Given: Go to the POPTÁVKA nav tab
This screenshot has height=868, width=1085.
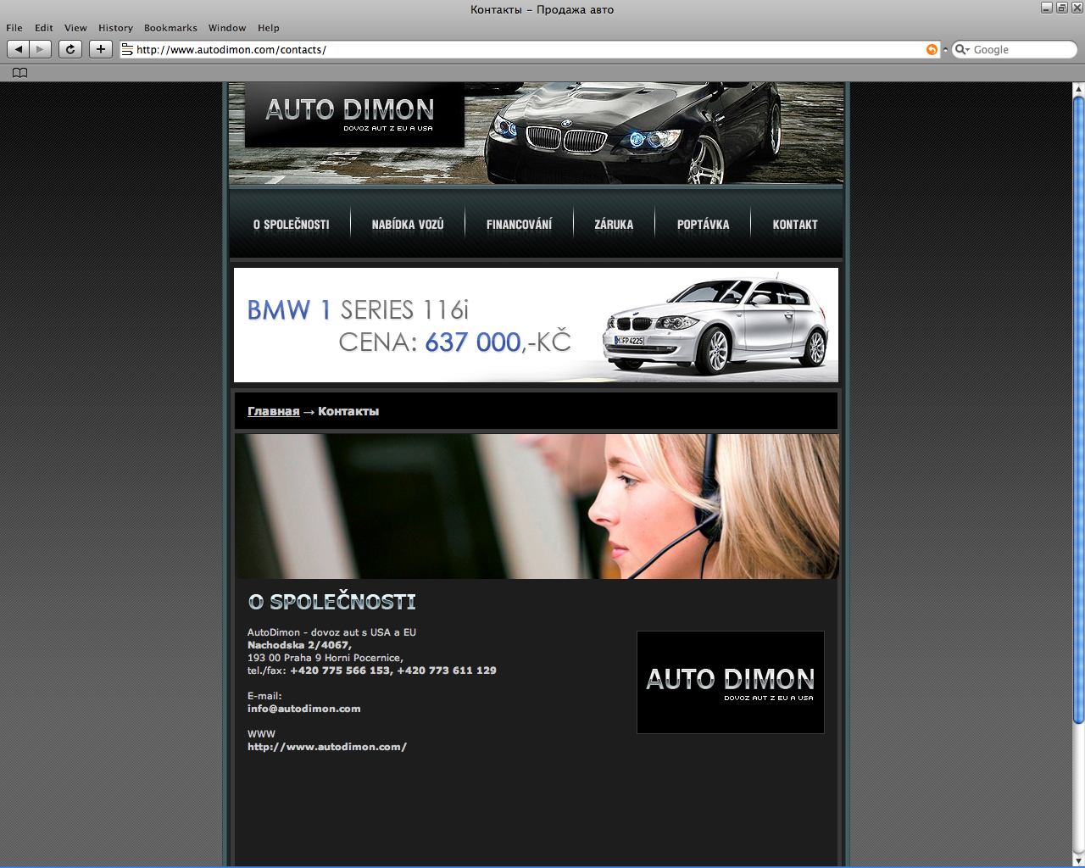Looking at the screenshot, I should click(703, 225).
